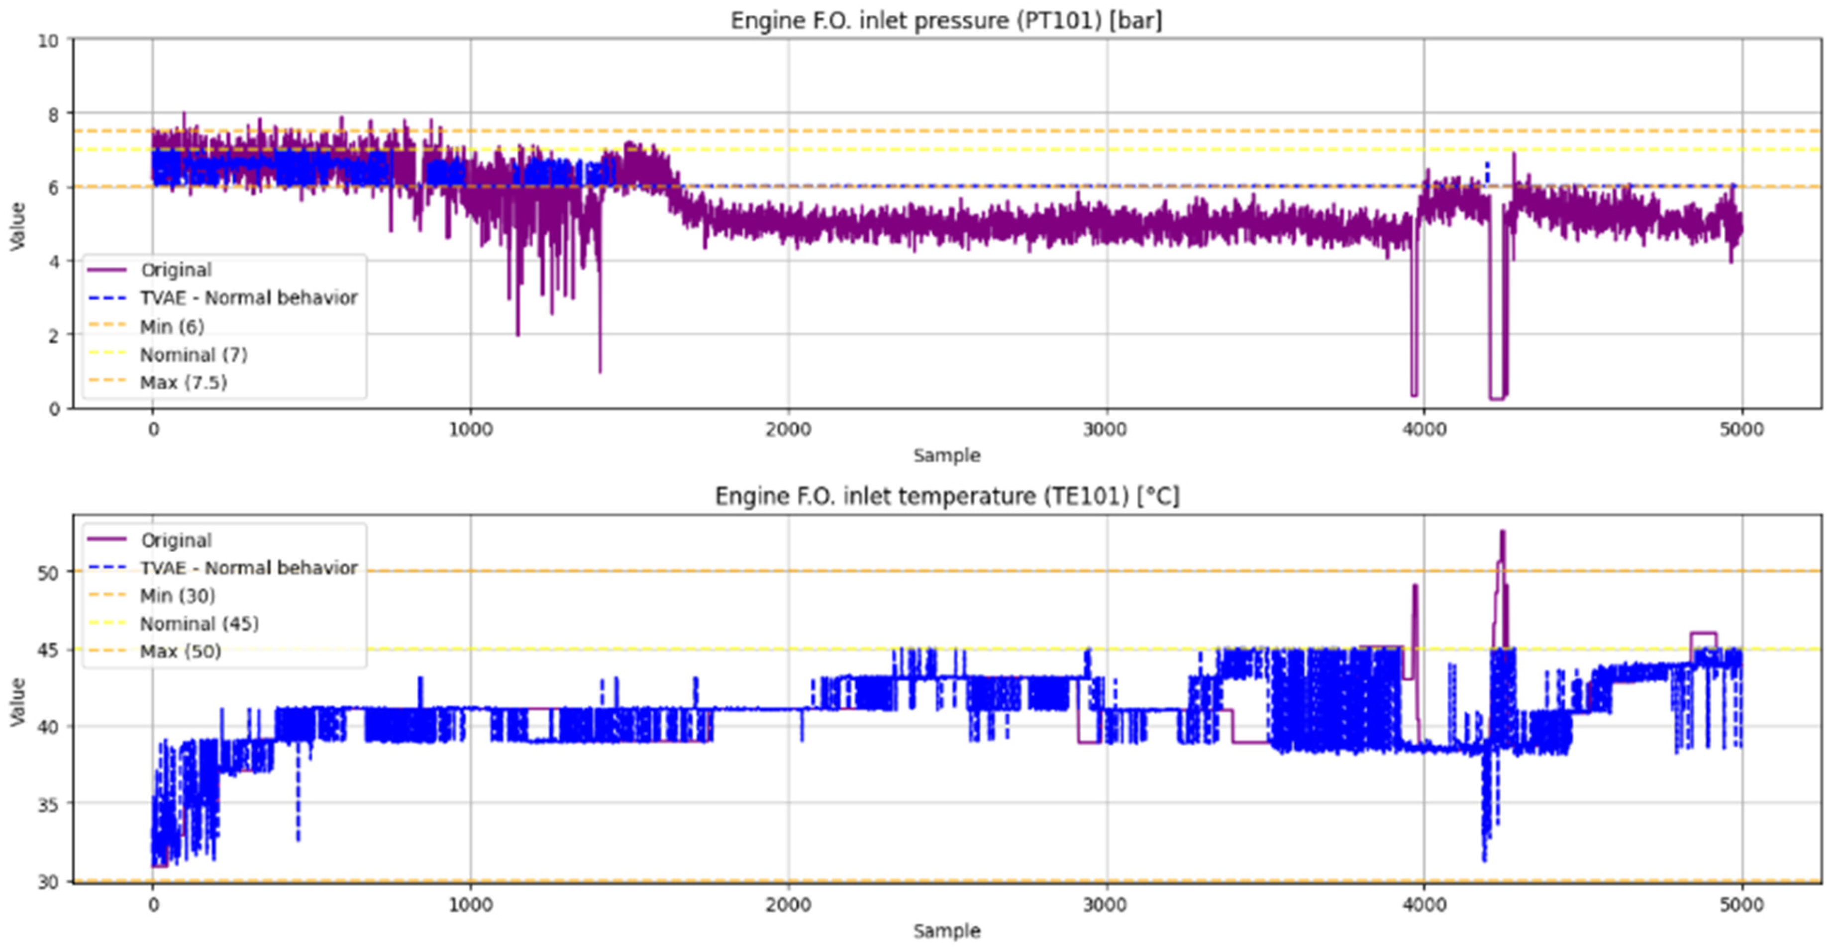Click the 'Sample' x-axis label of bottom chart
This screenshot has height=950, width=1832.
[946, 931]
